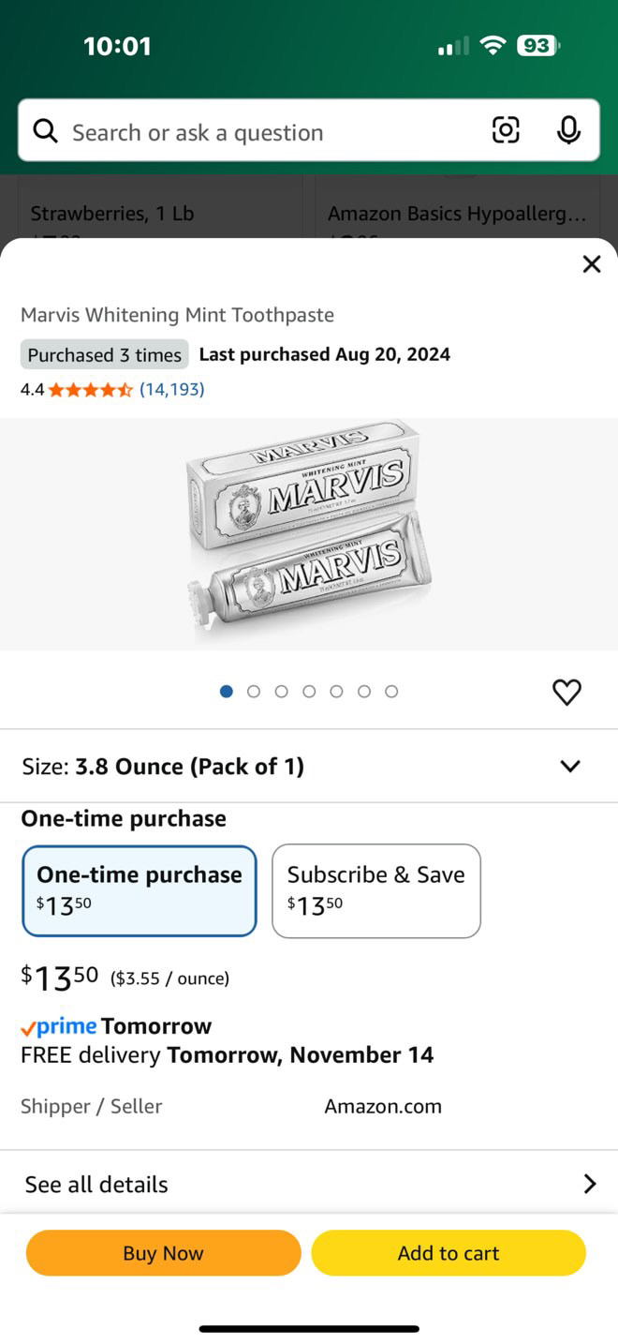The width and height of the screenshot is (618, 1344).
Task: Go to the second image dot
Action: (254, 692)
